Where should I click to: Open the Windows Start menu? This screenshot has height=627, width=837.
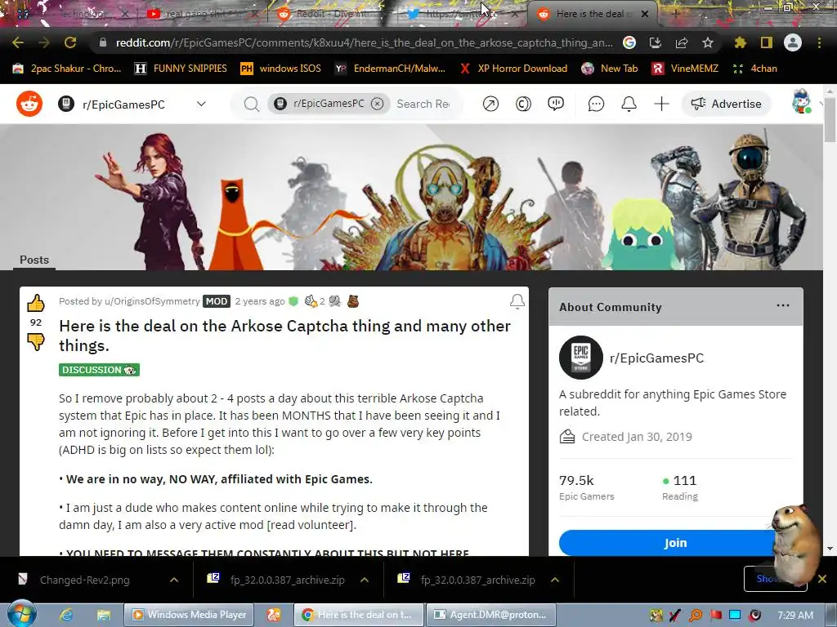coord(22,614)
